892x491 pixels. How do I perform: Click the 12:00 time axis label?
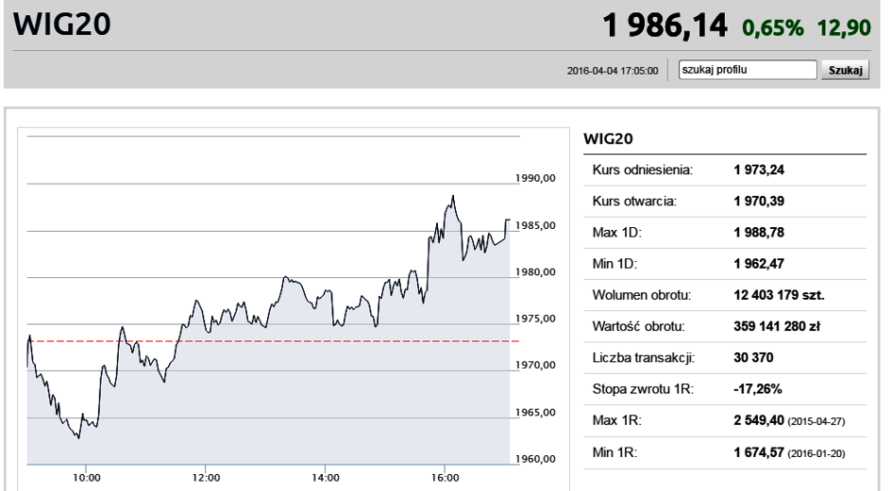(x=206, y=478)
